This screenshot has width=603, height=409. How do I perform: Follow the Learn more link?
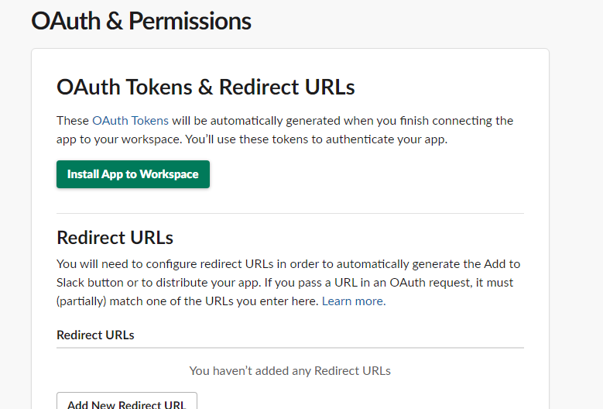coord(352,301)
